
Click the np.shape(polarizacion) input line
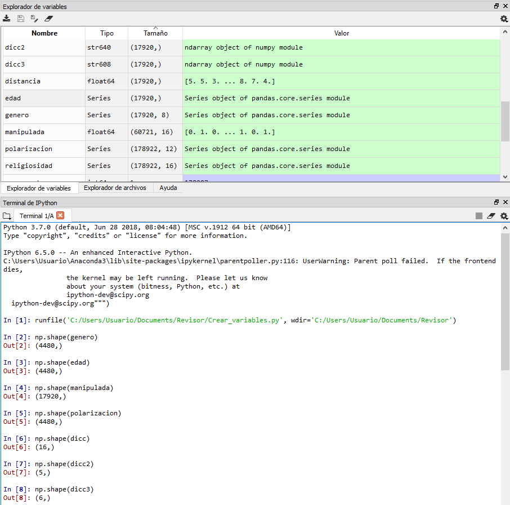coord(62,414)
